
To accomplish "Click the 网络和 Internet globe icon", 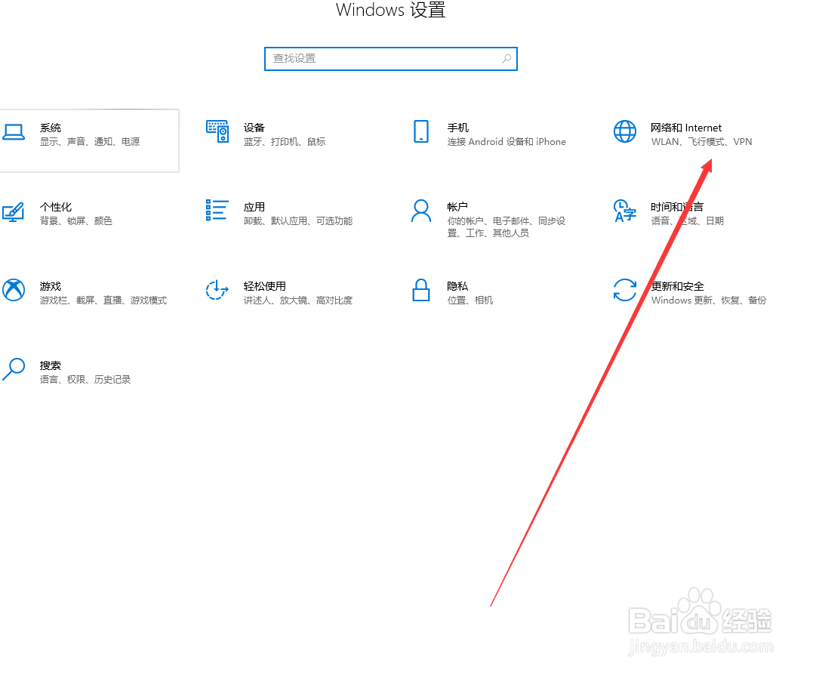I will point(625,131).
